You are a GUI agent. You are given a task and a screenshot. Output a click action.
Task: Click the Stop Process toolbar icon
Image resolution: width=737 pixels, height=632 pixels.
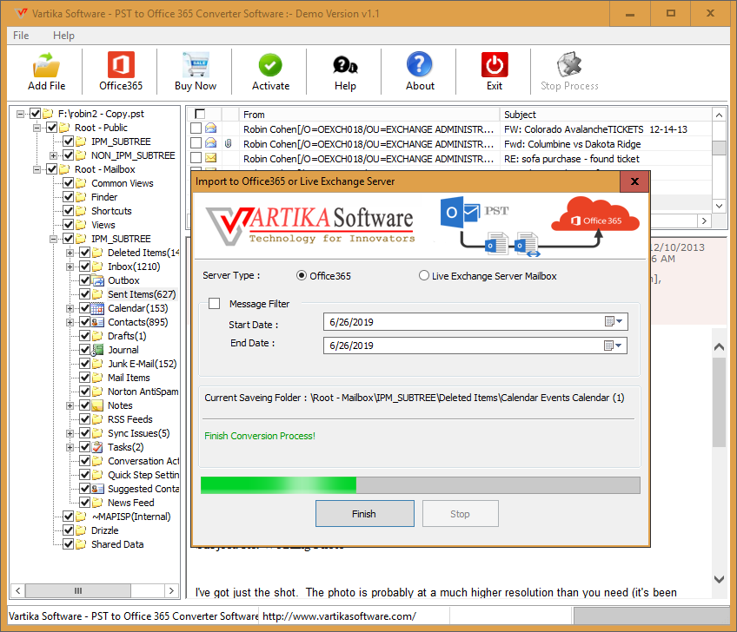tap(569, 64)
